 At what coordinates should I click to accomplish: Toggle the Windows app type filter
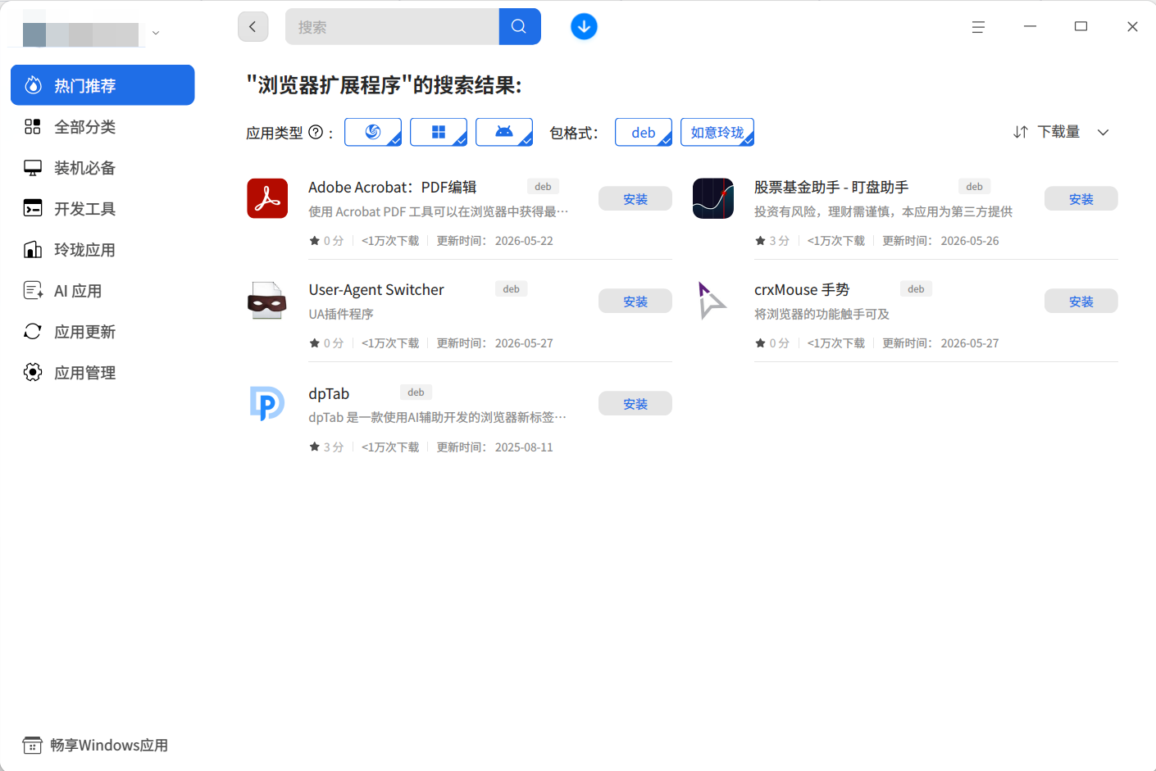coord(439,132)
